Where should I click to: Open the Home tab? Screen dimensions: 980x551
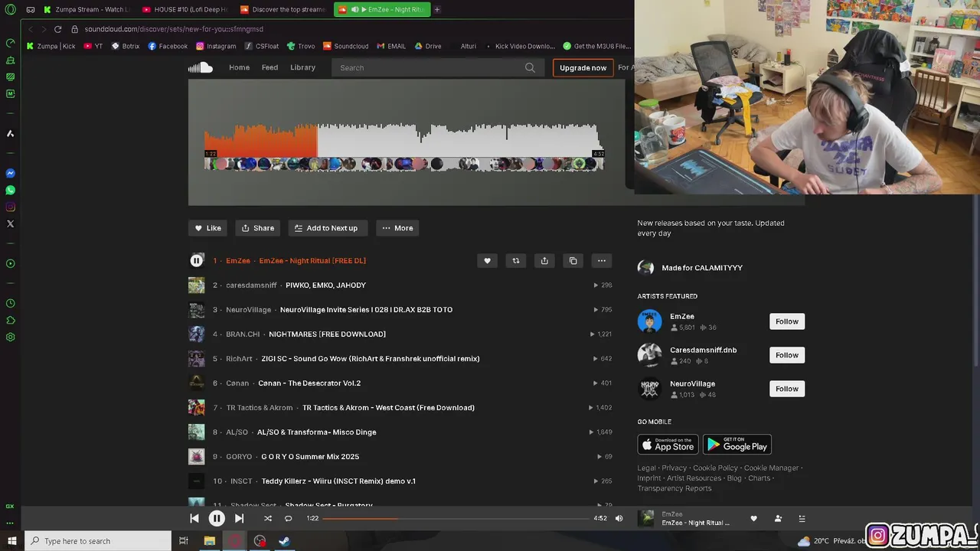tap(239, 67)
